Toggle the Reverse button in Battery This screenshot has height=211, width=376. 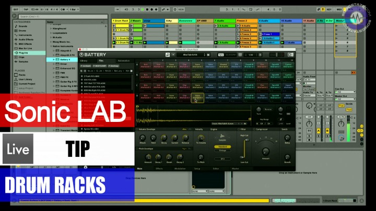point(268,109)
